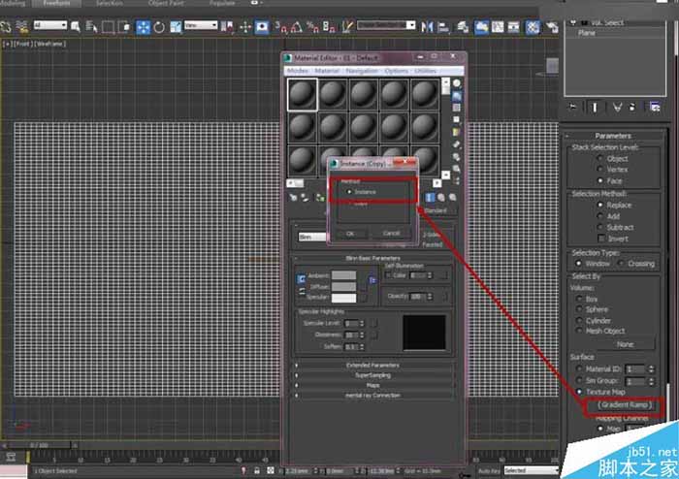Toggle checkered Background icon in Material Editor

457,108
